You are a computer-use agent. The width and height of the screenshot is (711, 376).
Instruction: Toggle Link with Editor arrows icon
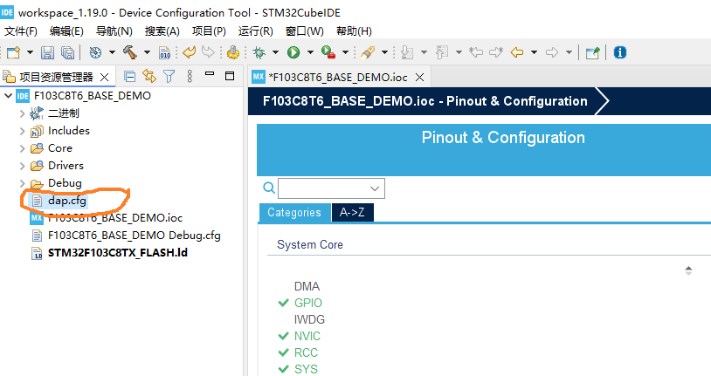point(149,76)
